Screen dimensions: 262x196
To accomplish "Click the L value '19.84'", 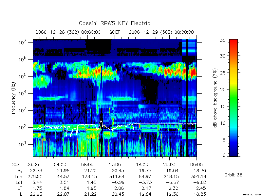I will pos(145,194).
